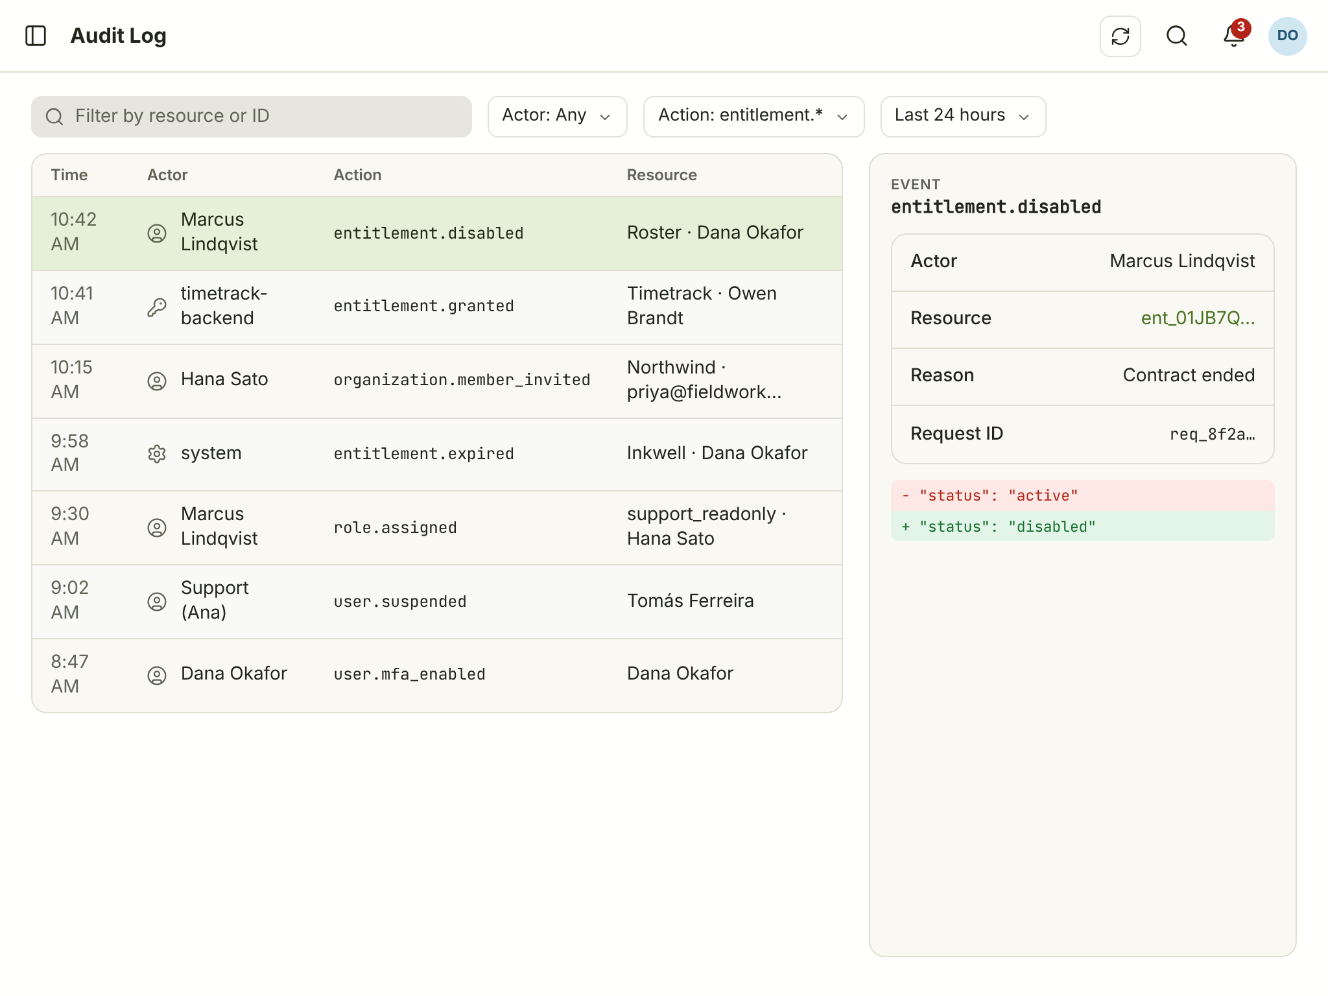Open notifications bell with 3 badge

(x=1234, y=35)
